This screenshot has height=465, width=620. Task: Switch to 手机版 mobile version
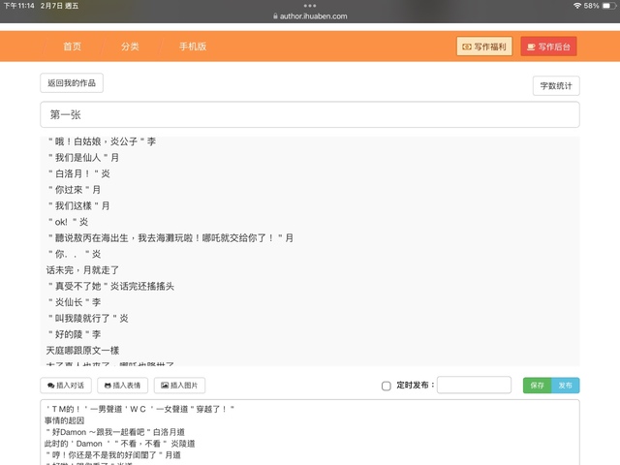[192, 46]
